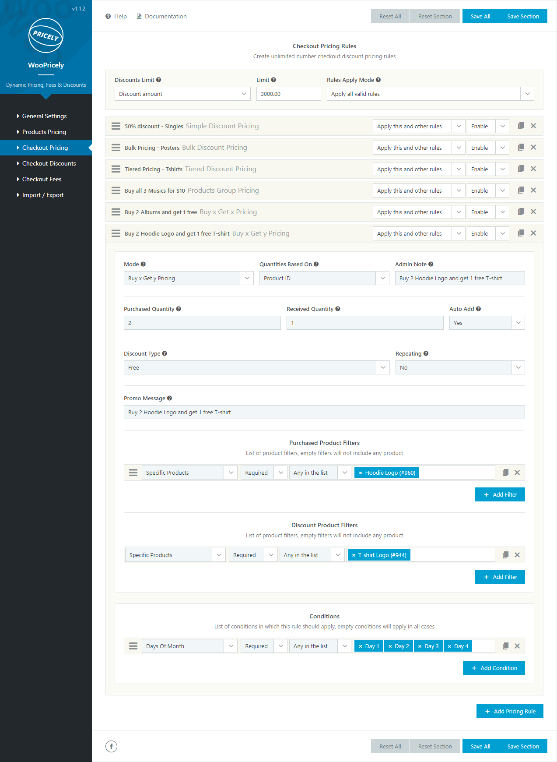Click Add Condition button
Viewport: 557px width, 762px height.
click(494, 668)
